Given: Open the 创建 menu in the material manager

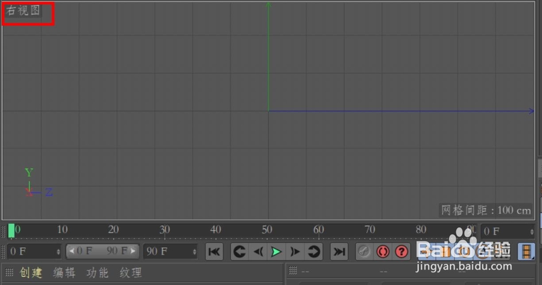Looking at the screenshot, I should pos(31,273).
